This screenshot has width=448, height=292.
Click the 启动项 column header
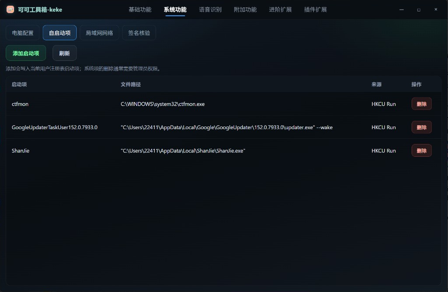19,84
